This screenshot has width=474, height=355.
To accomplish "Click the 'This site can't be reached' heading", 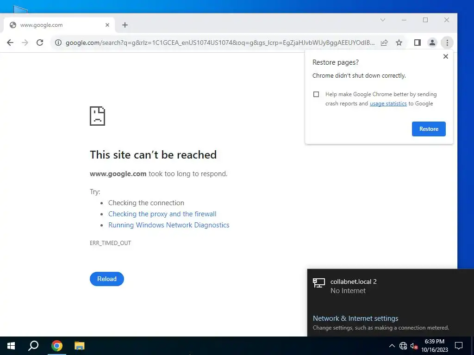I will [153, 154].
